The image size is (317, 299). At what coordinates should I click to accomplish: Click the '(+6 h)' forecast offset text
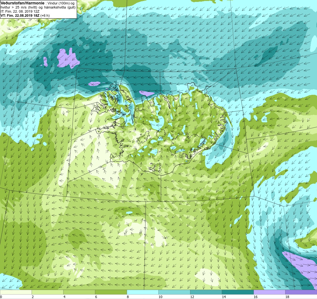tap(45, 15)
